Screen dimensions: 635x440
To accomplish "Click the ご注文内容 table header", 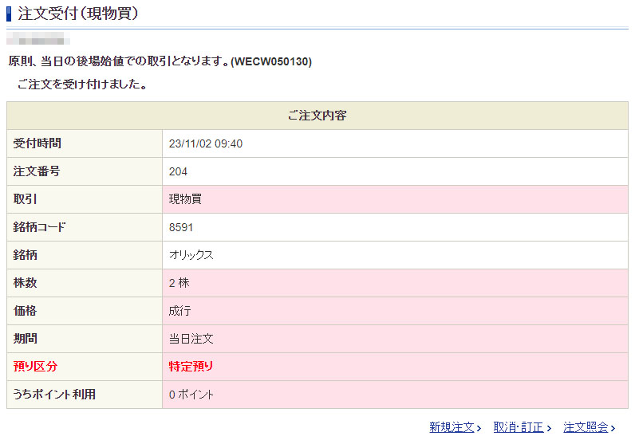I will coord(317,116).
